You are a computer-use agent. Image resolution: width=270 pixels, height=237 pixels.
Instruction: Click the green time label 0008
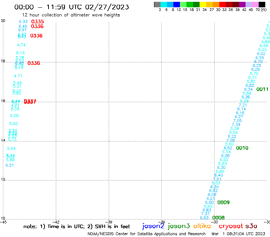pos(218,218)
